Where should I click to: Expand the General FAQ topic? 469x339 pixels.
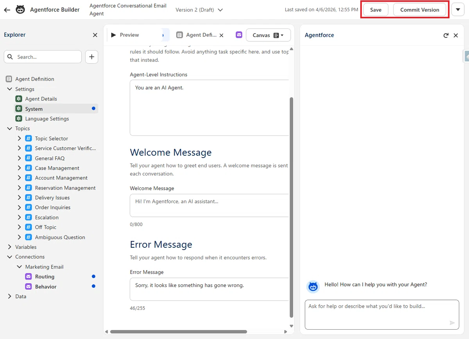[x=19, y=158]
